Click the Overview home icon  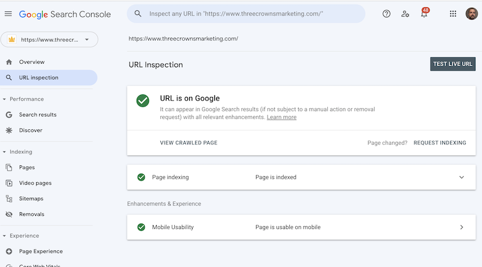coord(9,62)
